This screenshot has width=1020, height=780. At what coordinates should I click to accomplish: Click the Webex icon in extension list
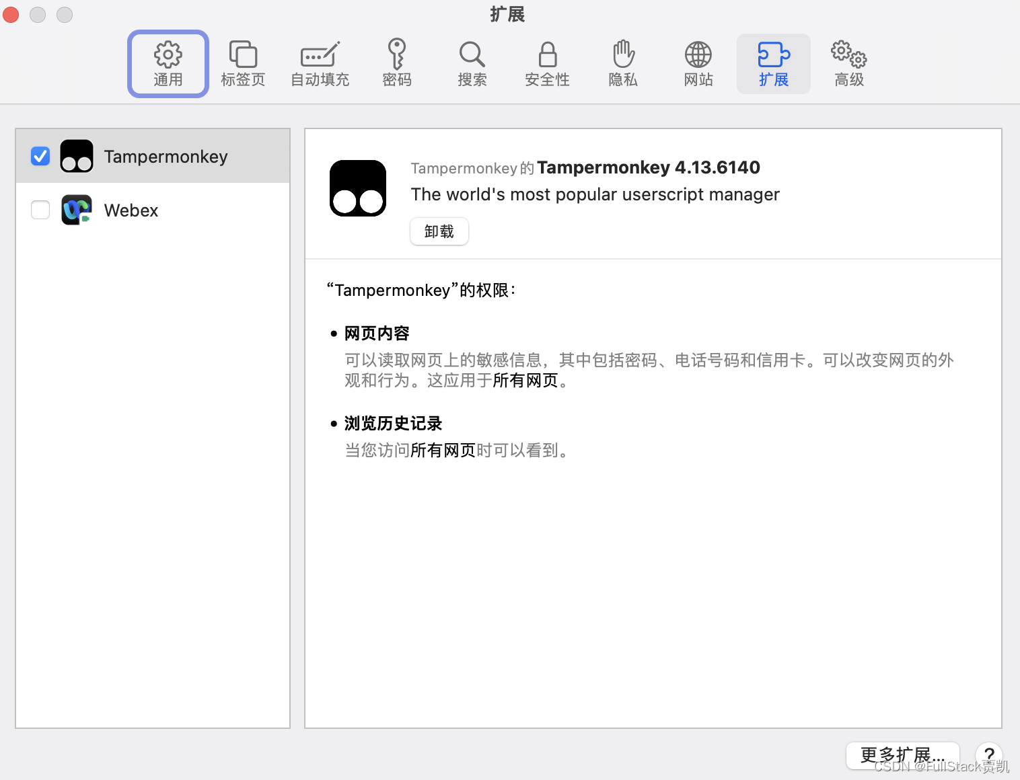point(77,210)
